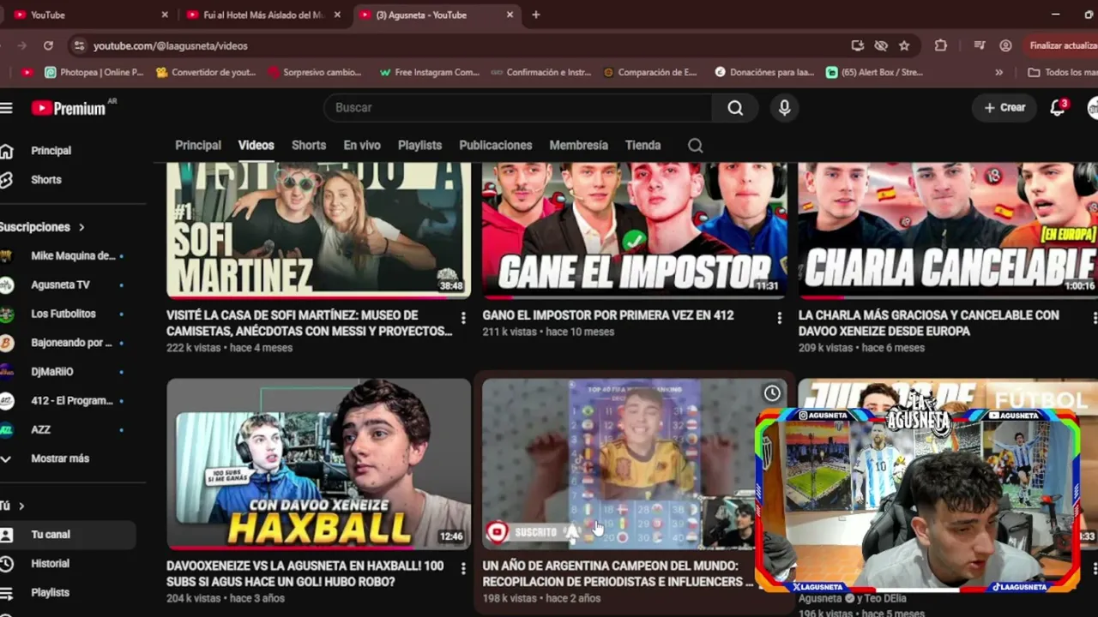
Task: Open Tu canal in the sidebar
Action: pos(51,535)
